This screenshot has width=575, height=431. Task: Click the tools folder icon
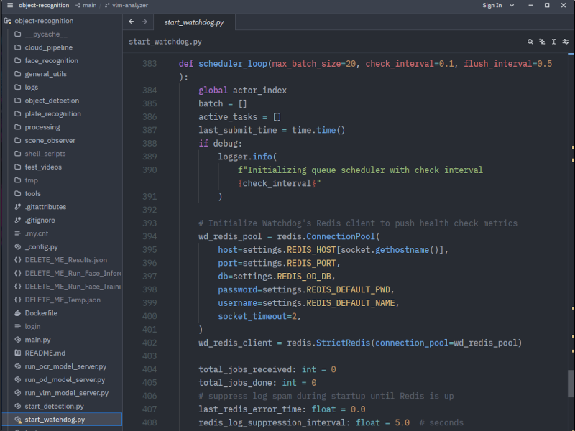pyautogui.click(x=17, y=193)
